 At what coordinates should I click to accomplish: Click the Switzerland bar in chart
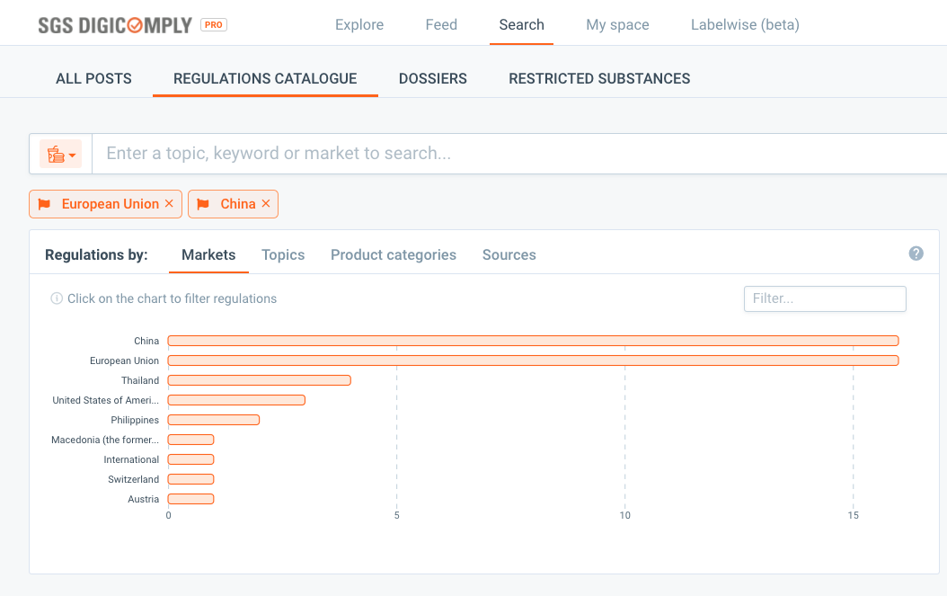pos(190,479)
